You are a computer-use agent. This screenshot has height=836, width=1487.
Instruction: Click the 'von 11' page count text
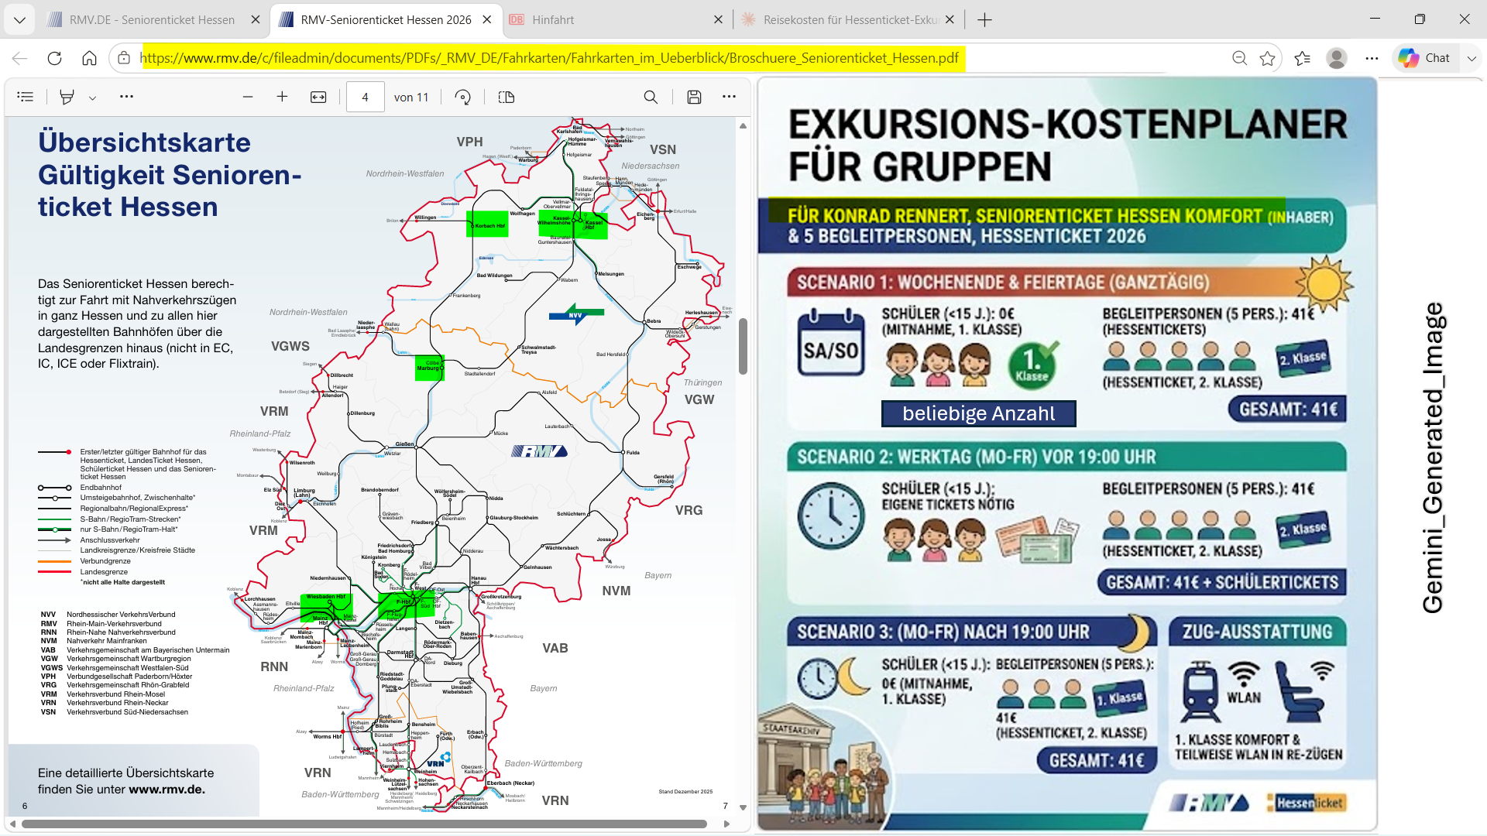point(411,98)
